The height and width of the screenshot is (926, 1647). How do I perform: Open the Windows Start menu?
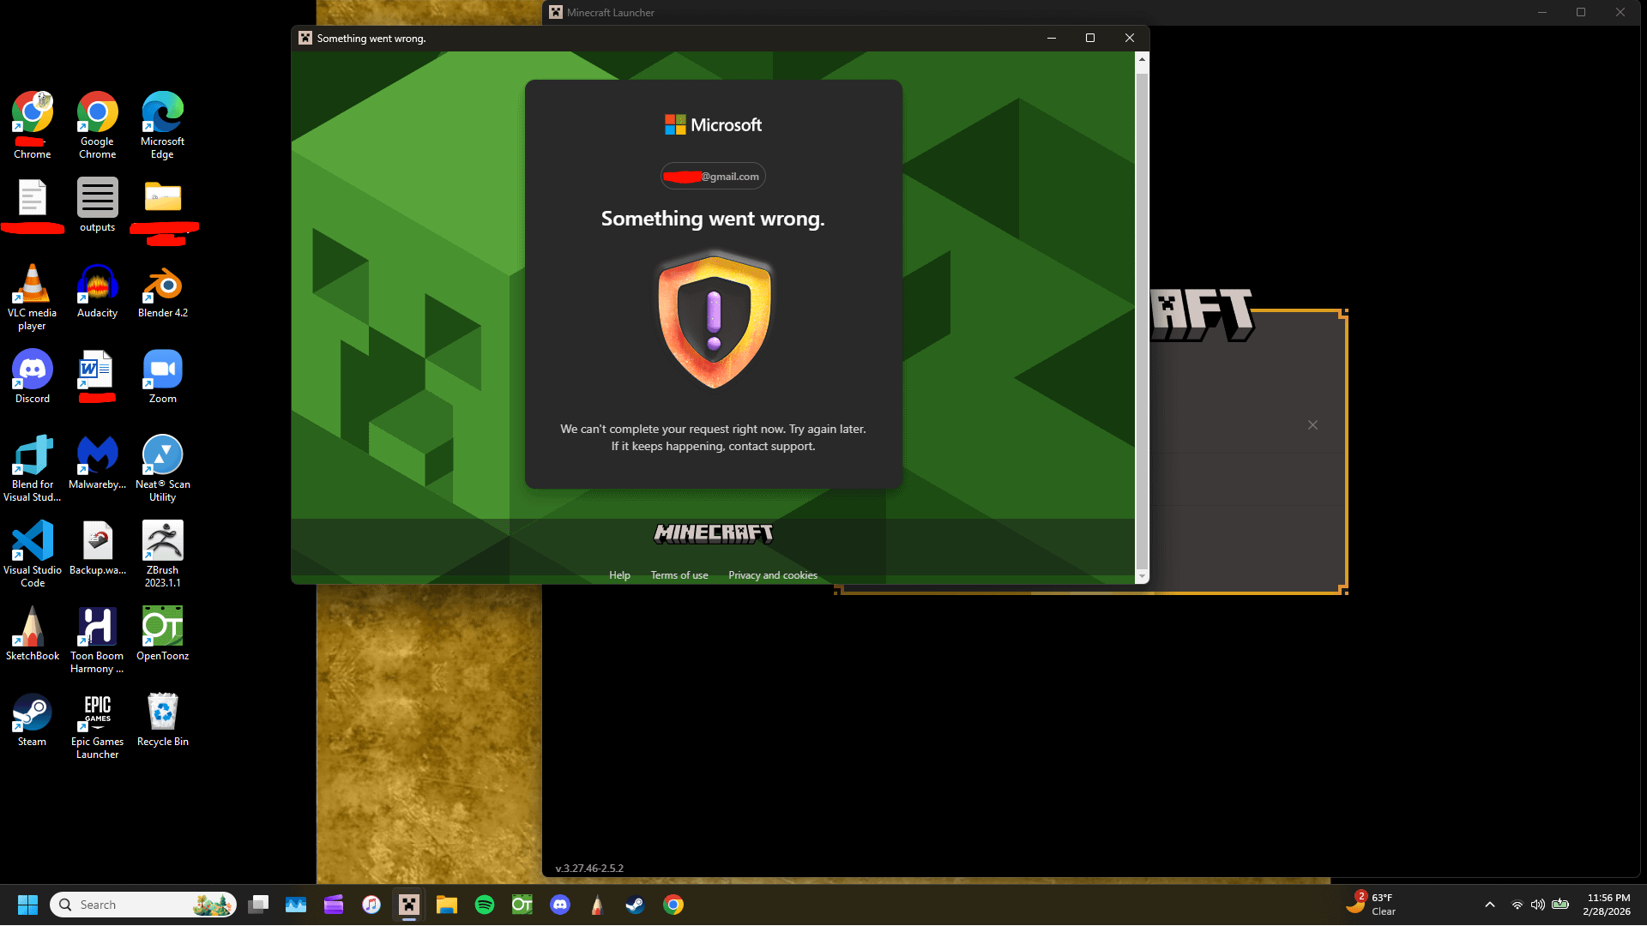coord(27,905)
